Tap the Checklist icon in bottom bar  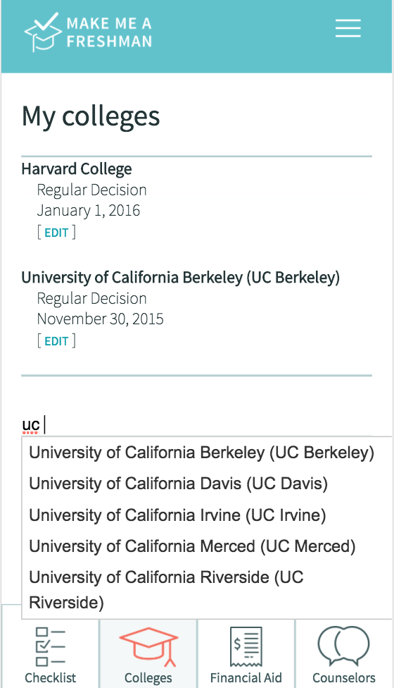coord(51,646)
